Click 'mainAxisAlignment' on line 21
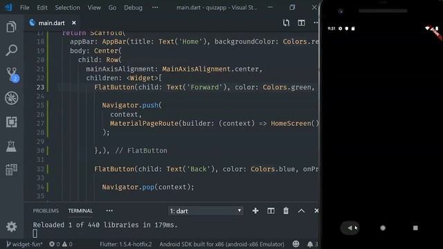This screenshot has width=443, height=249. click(x=120, y=69)
